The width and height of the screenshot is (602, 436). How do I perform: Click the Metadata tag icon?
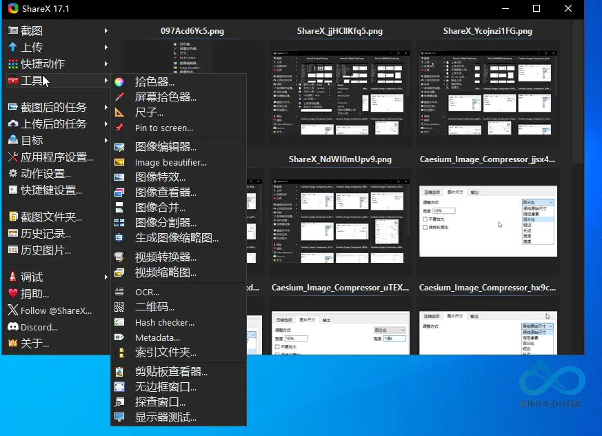pyautogui.click(x=119, y=337)
